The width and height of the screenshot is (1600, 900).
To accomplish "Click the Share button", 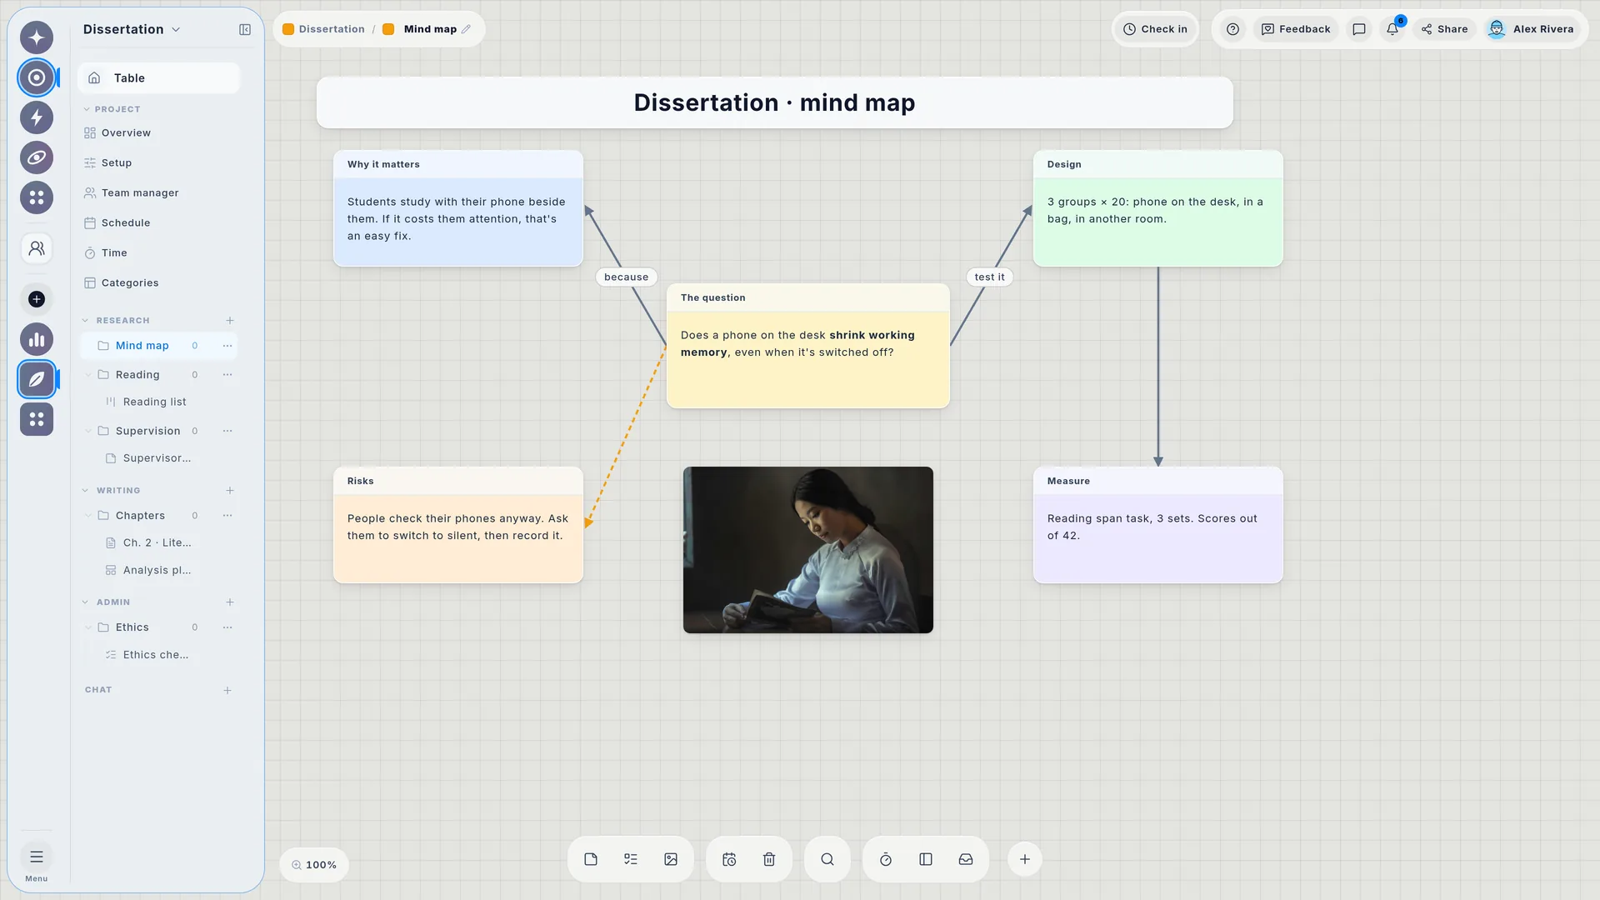I will [x=1445, y=29].
